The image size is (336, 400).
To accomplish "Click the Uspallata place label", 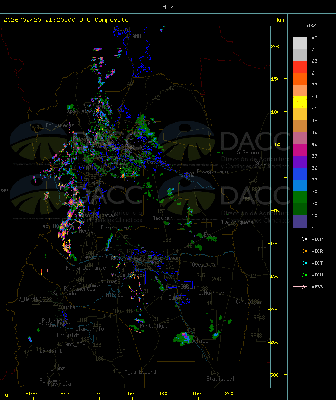I will pyautogui.click(x=77, y=111).
